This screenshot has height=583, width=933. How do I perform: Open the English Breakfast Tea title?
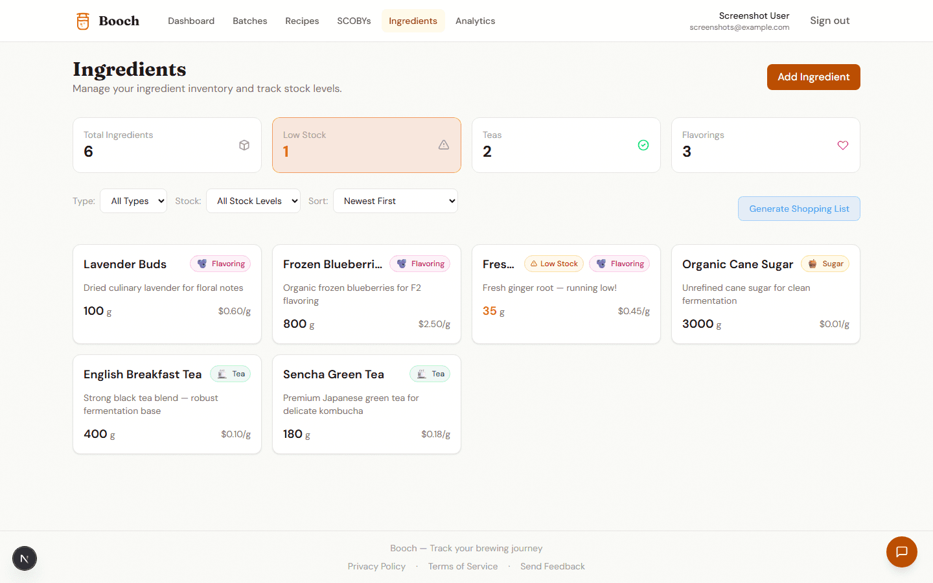(x=143, y=374)
